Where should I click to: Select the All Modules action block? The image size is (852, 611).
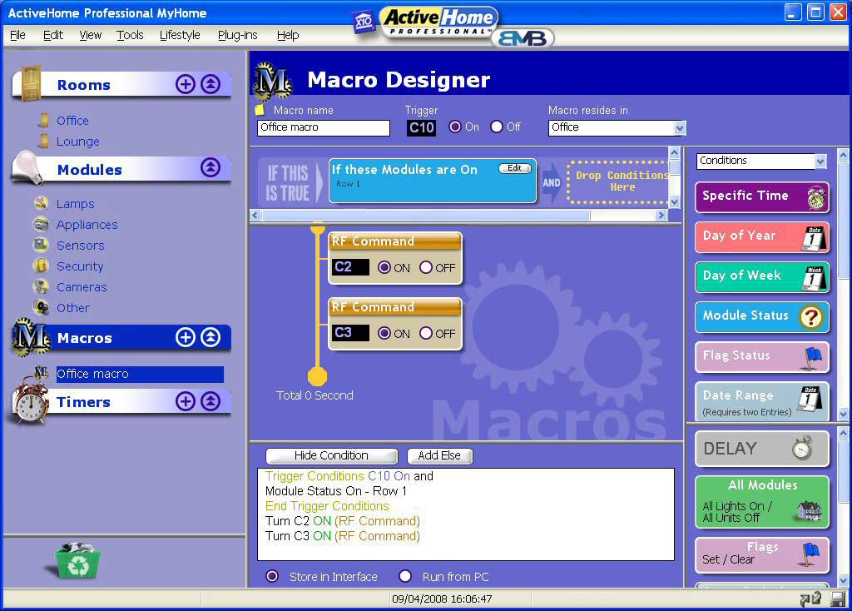761,501
